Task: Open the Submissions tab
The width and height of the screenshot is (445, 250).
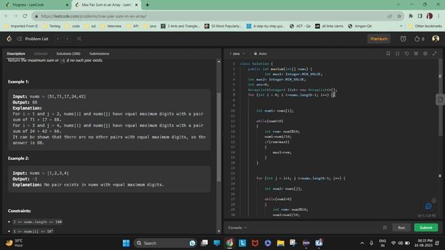Action: pos(99,53)
